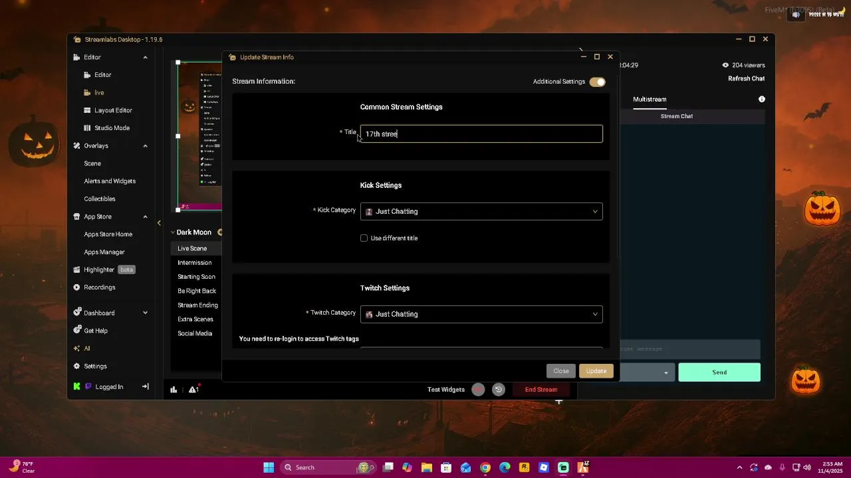Click the red record button icon
This screenshot has width=851, height=478.
click(x=478, y=390)
